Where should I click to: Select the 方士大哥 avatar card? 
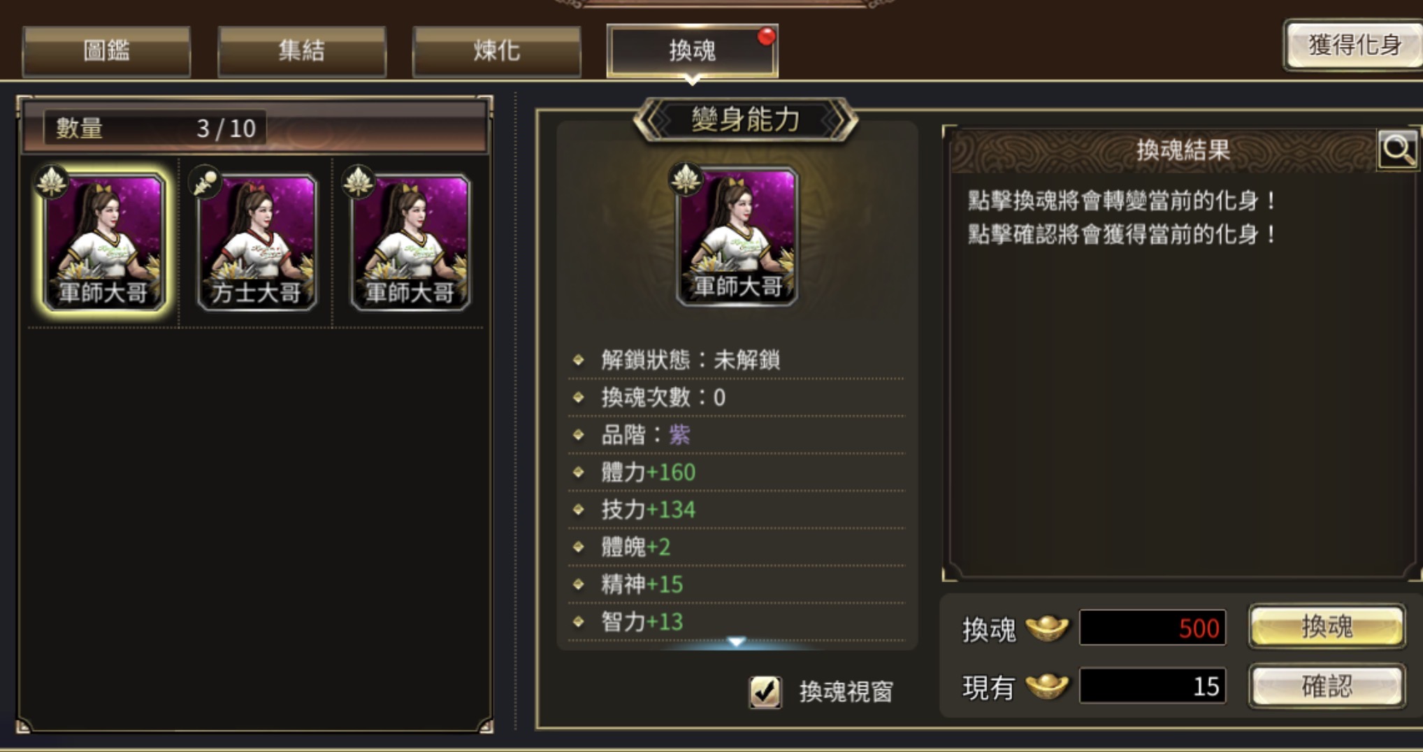pos(257,242)
